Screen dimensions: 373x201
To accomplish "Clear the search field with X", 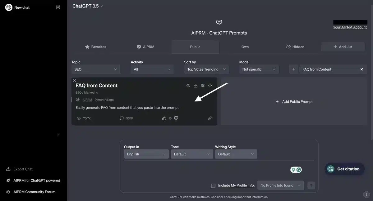I will point(361,69).
